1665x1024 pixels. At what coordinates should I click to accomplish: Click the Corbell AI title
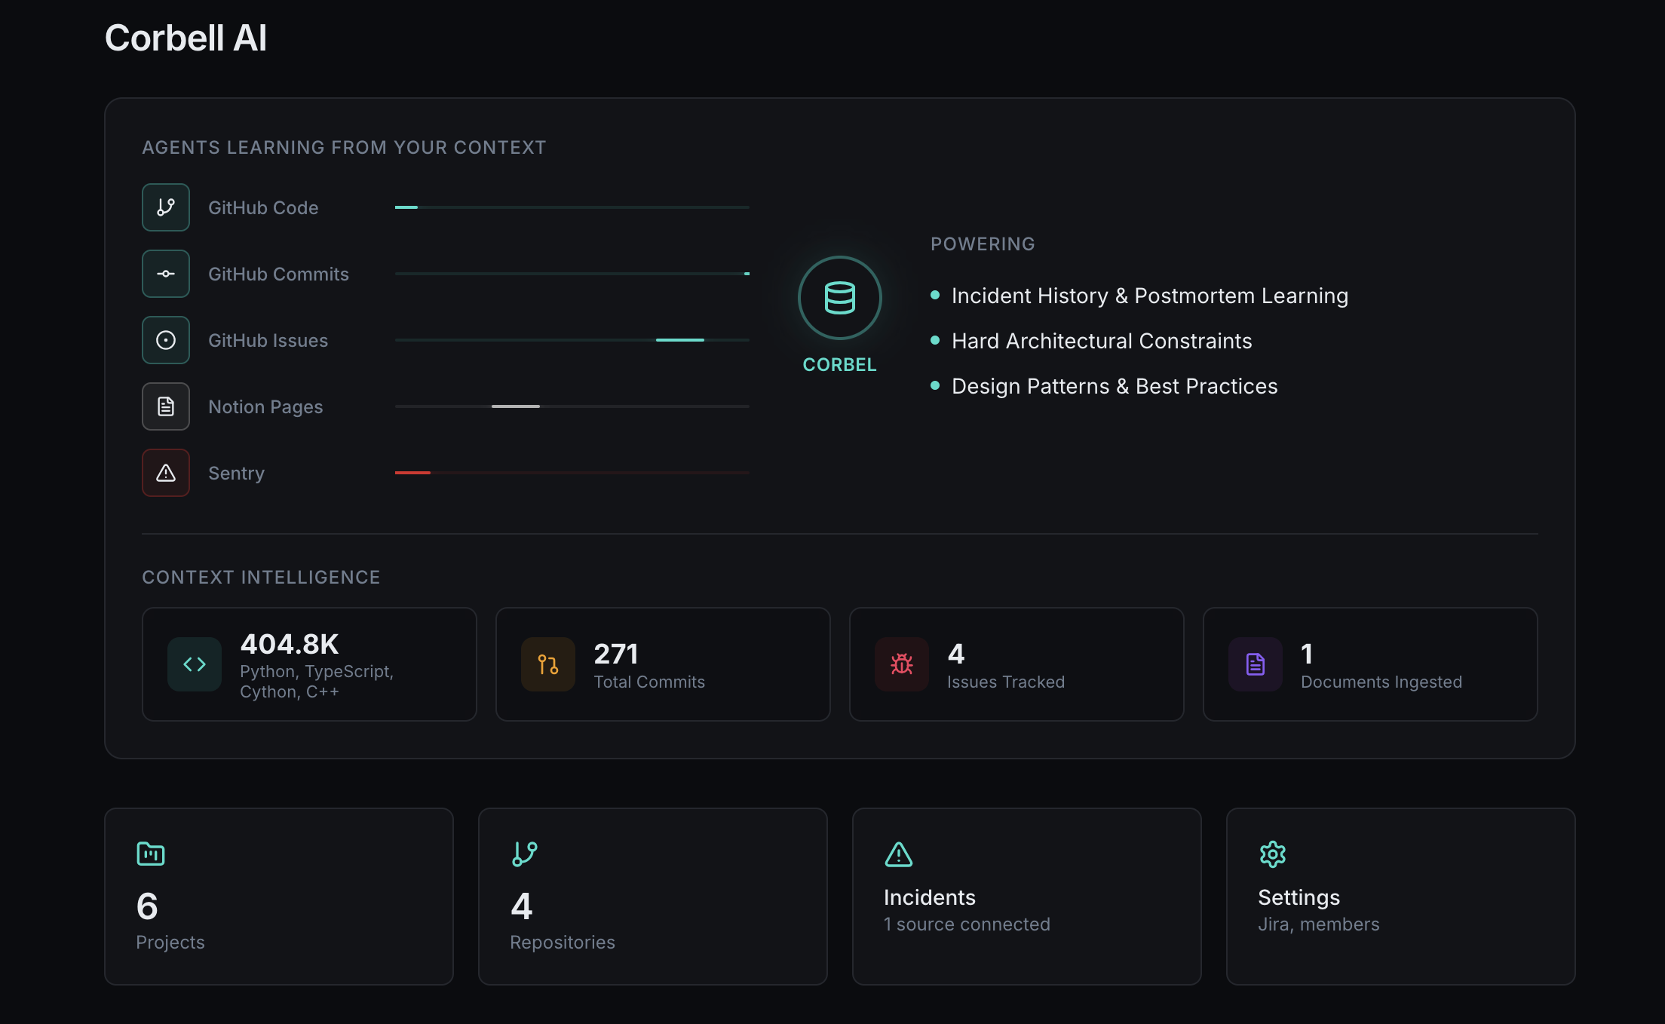(186, 36)
